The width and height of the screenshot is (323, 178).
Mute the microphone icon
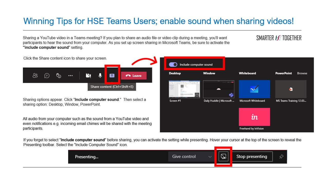[x=100, y=75]
